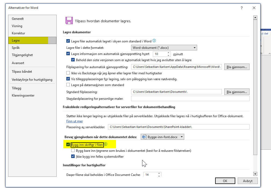Click the Lagre dokumenter heading
The image size is (271, 188).
tap(77, 32)
